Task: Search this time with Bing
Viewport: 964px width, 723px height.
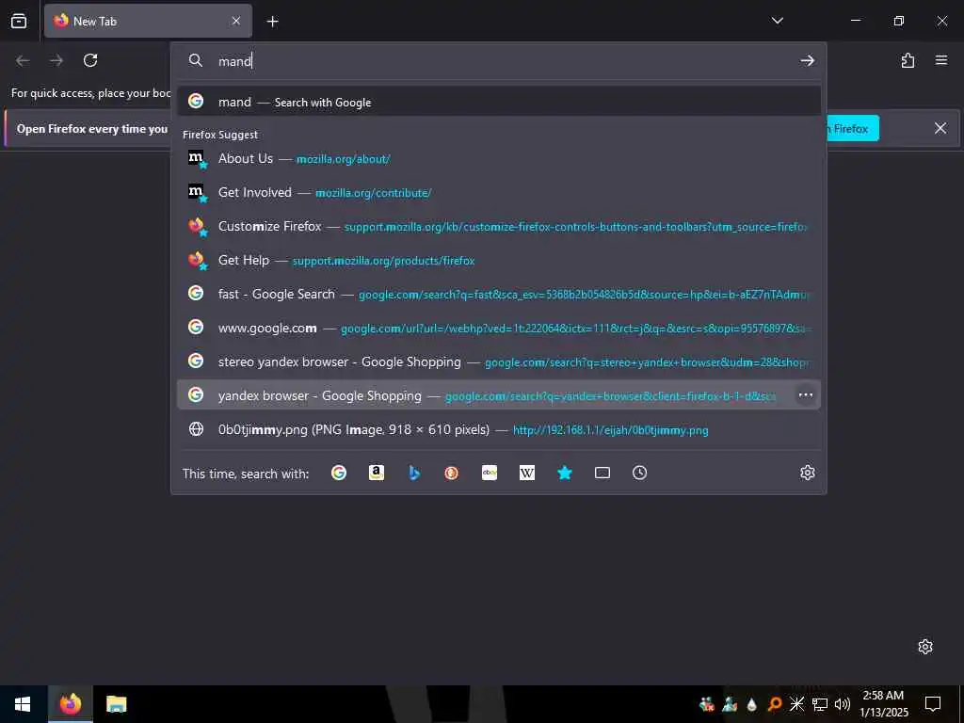Action: (414, 473)
